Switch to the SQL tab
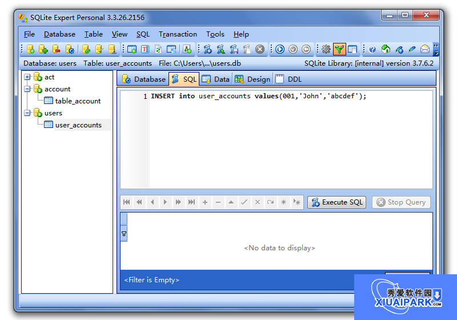 (x=184, y=79)
